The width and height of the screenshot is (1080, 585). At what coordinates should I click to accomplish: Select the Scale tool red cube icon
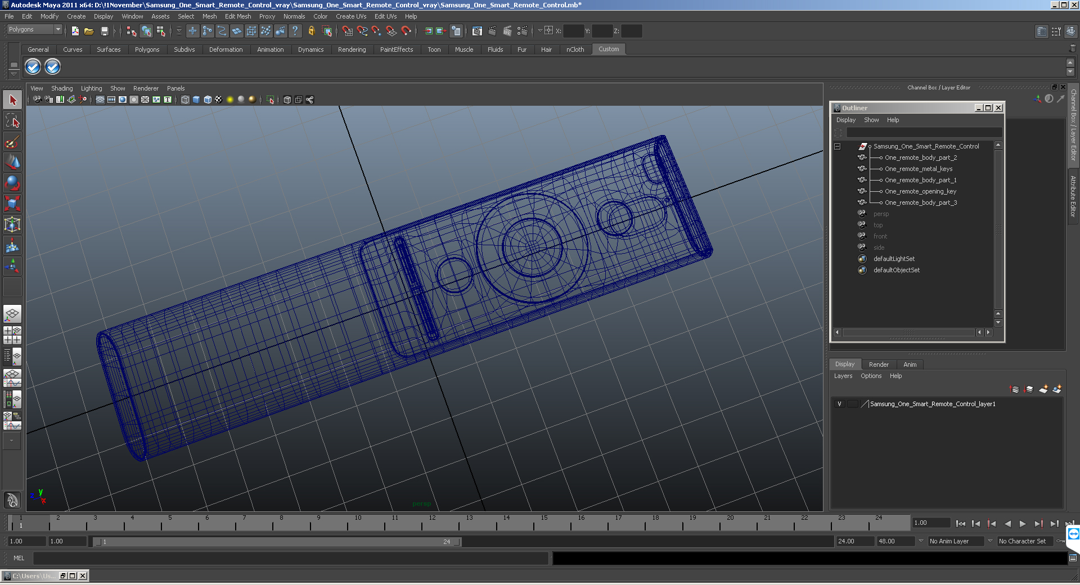pyautogui.click(x=12, y=204)
